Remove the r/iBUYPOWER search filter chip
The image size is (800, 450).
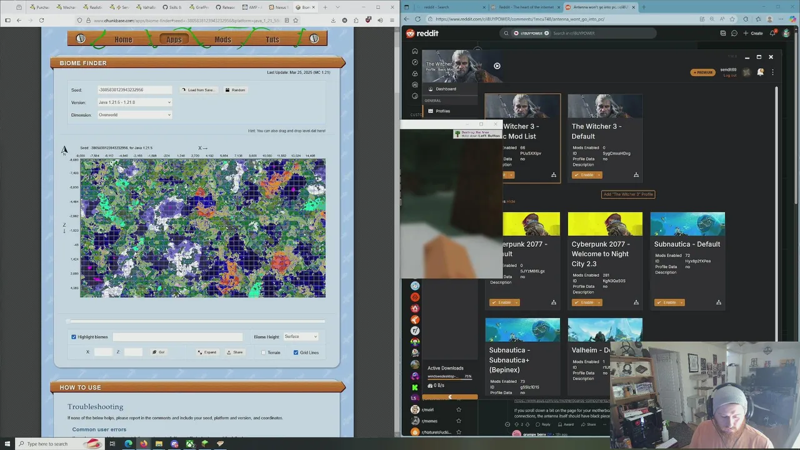pyautogui.click(x=546, y=33)
